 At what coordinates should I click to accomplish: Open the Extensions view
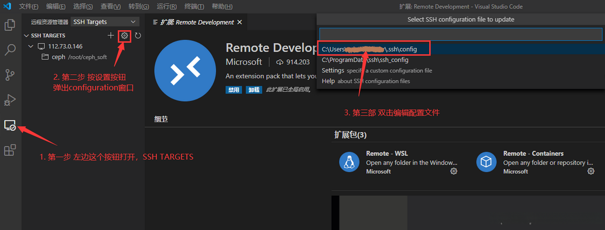click(x=10, y=150)
